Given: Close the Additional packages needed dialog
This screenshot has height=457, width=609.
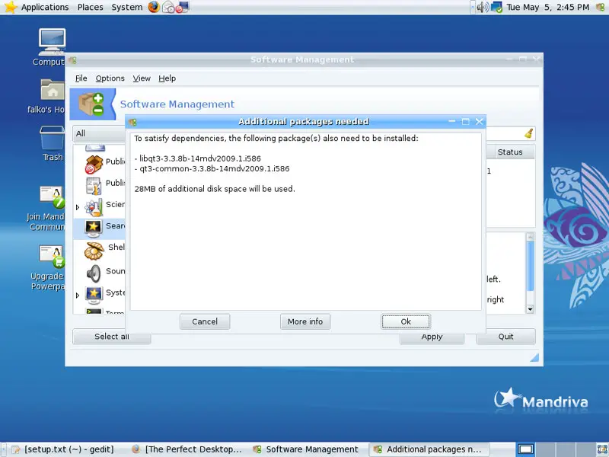Looking at the screenshot, I should [x=480, y=122].
